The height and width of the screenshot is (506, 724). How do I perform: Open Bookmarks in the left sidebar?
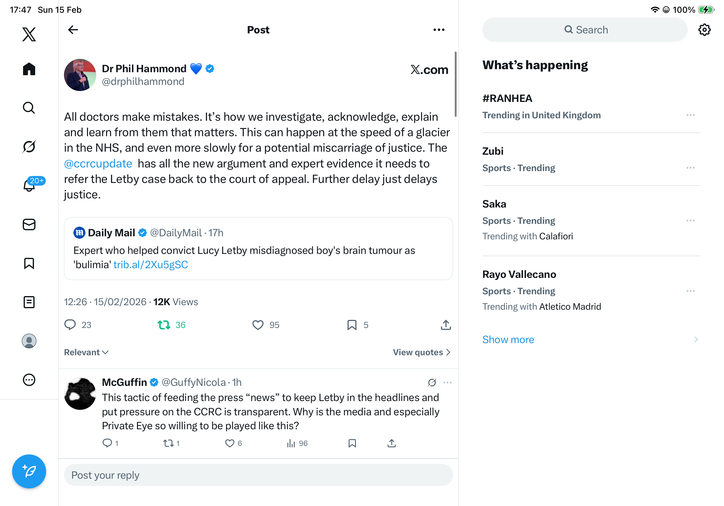click(x=29, y=263)
